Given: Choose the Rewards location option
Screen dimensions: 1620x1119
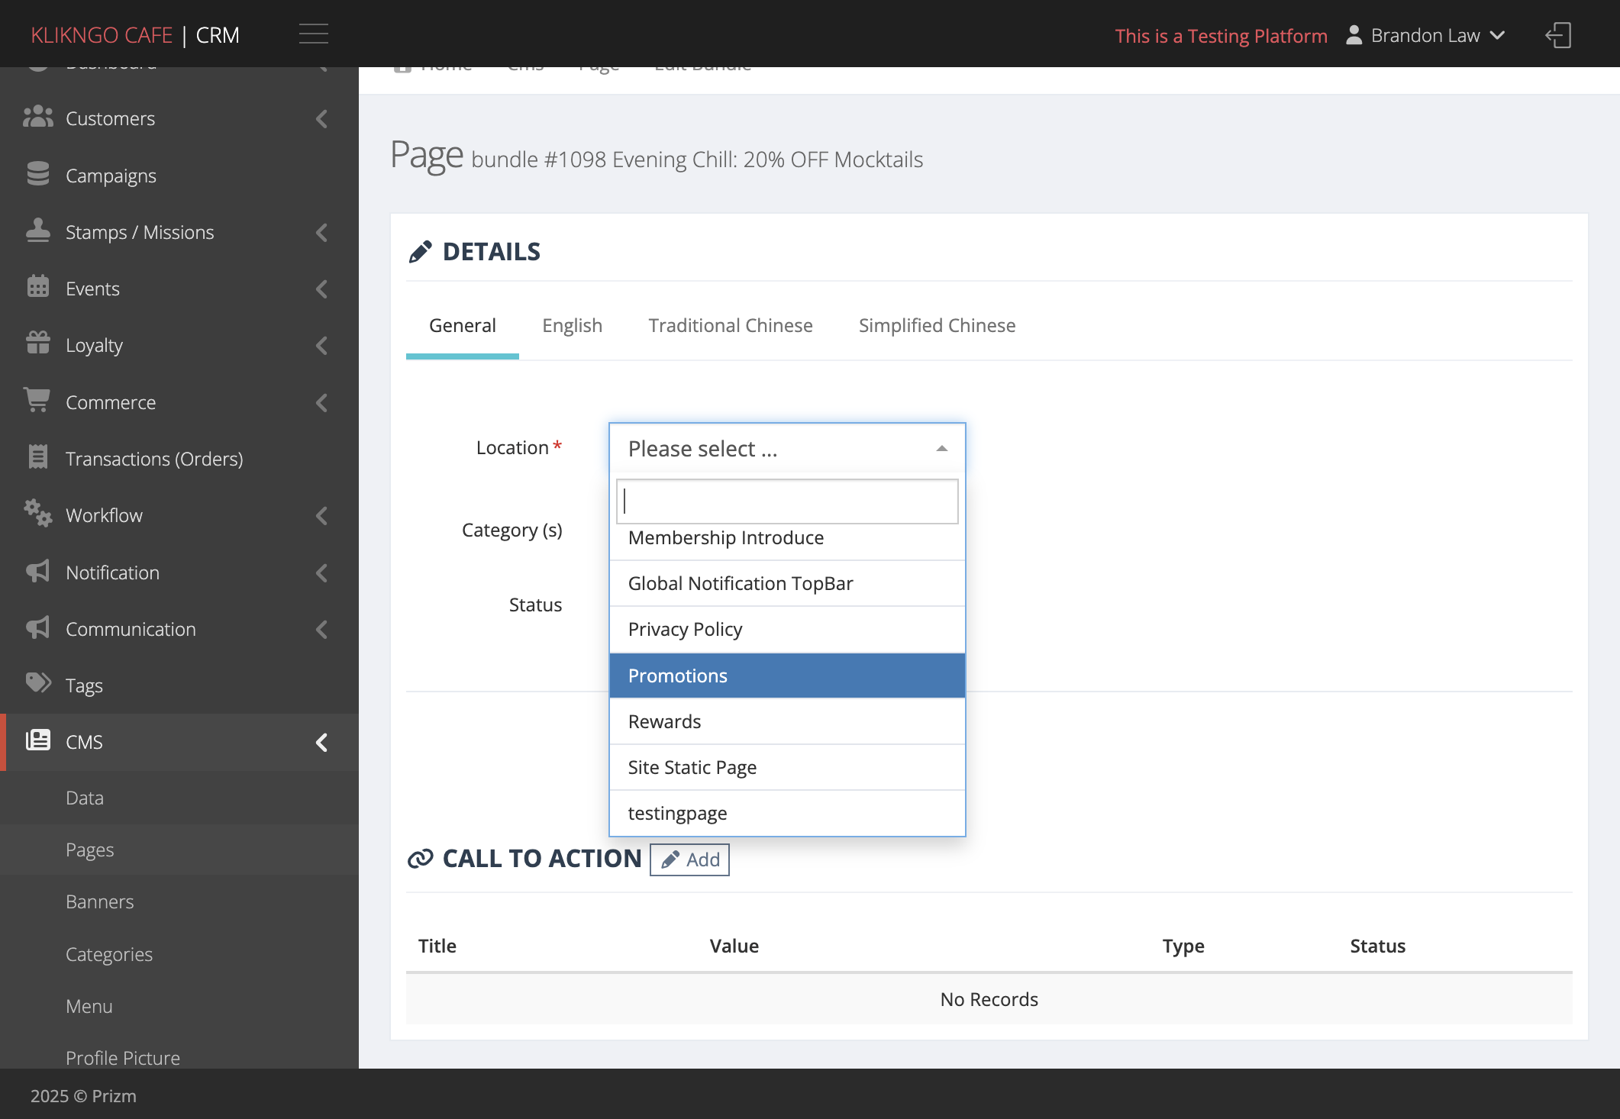Looking at the screenshot, I should 787,721.
